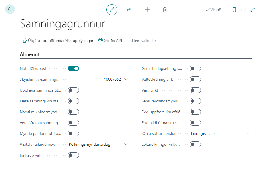The height and width of the screenshot is (170, 276).
Task: Open the Vísitala reiknuð m.v. dropdown
Action: 126,144
